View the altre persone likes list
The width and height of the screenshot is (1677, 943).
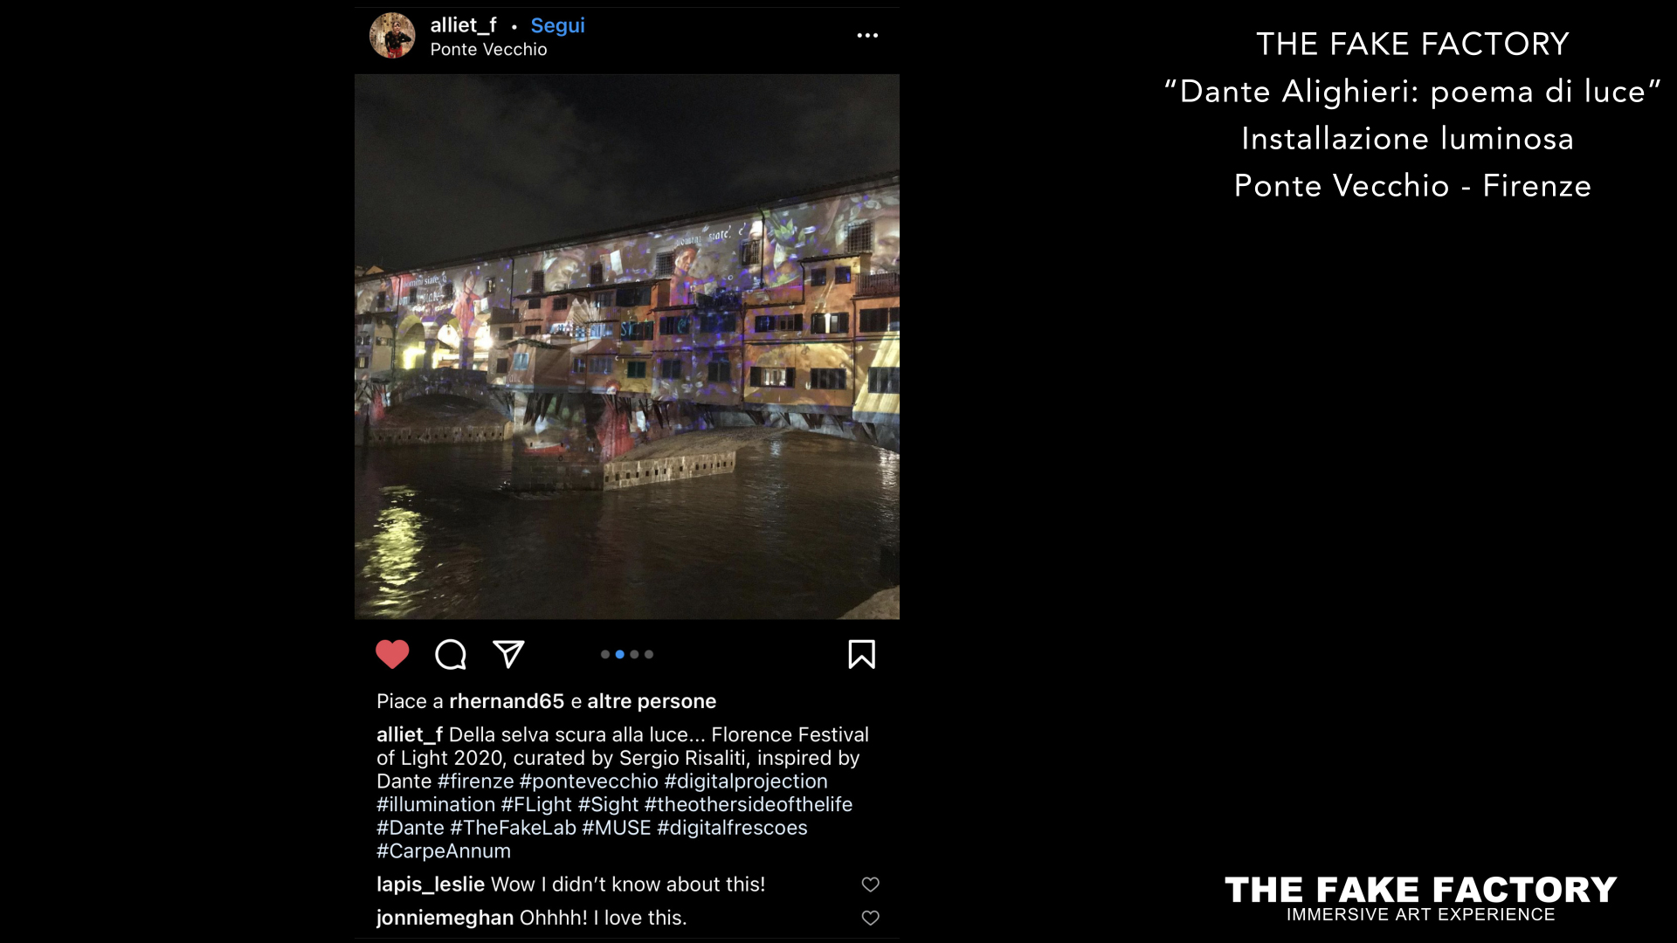pos(652,701)
